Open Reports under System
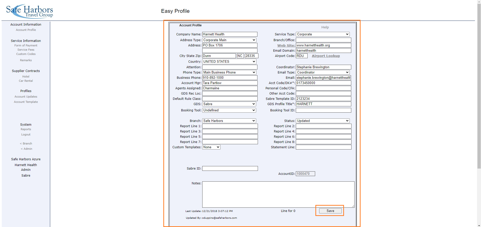 (26, 129)
